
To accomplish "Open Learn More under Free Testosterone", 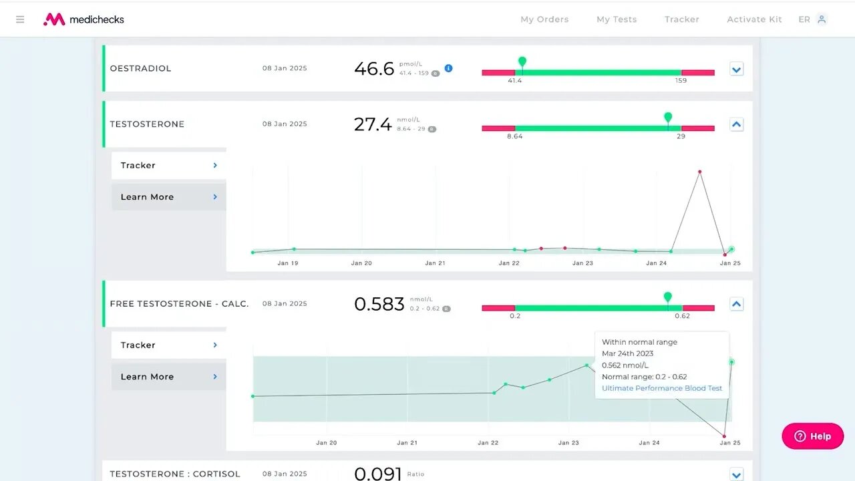I will tap(169, 377).
